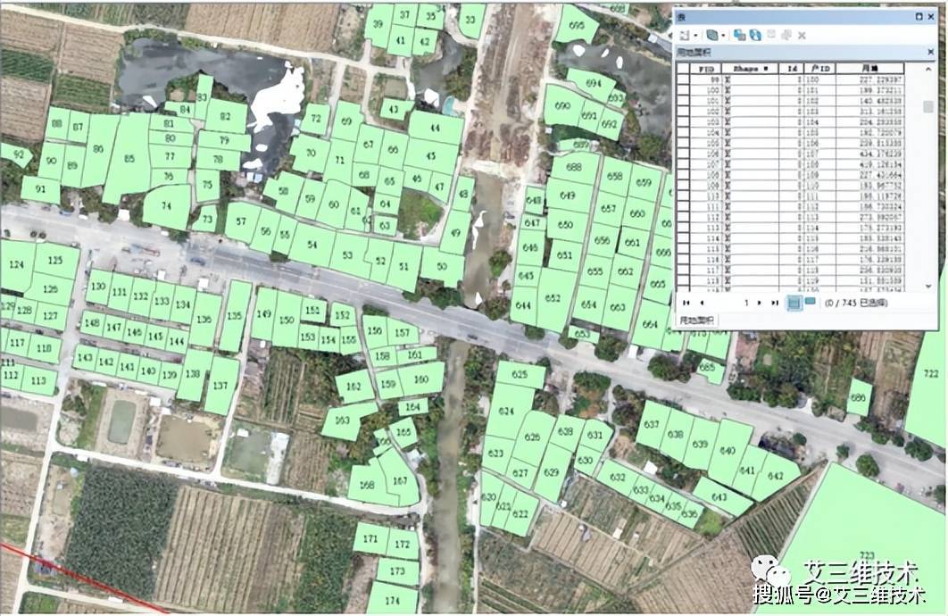The width and height of the screenshot is (948, 616).
Task: Expand the Table Options dropdown arrow
Action: pos(694,35)
